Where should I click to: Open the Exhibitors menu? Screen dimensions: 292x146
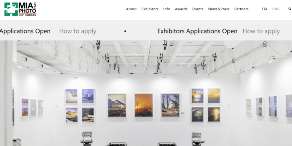(150, 9)
